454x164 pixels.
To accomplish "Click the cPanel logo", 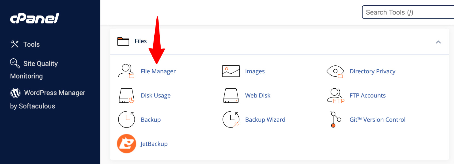I will click(35, 18).
